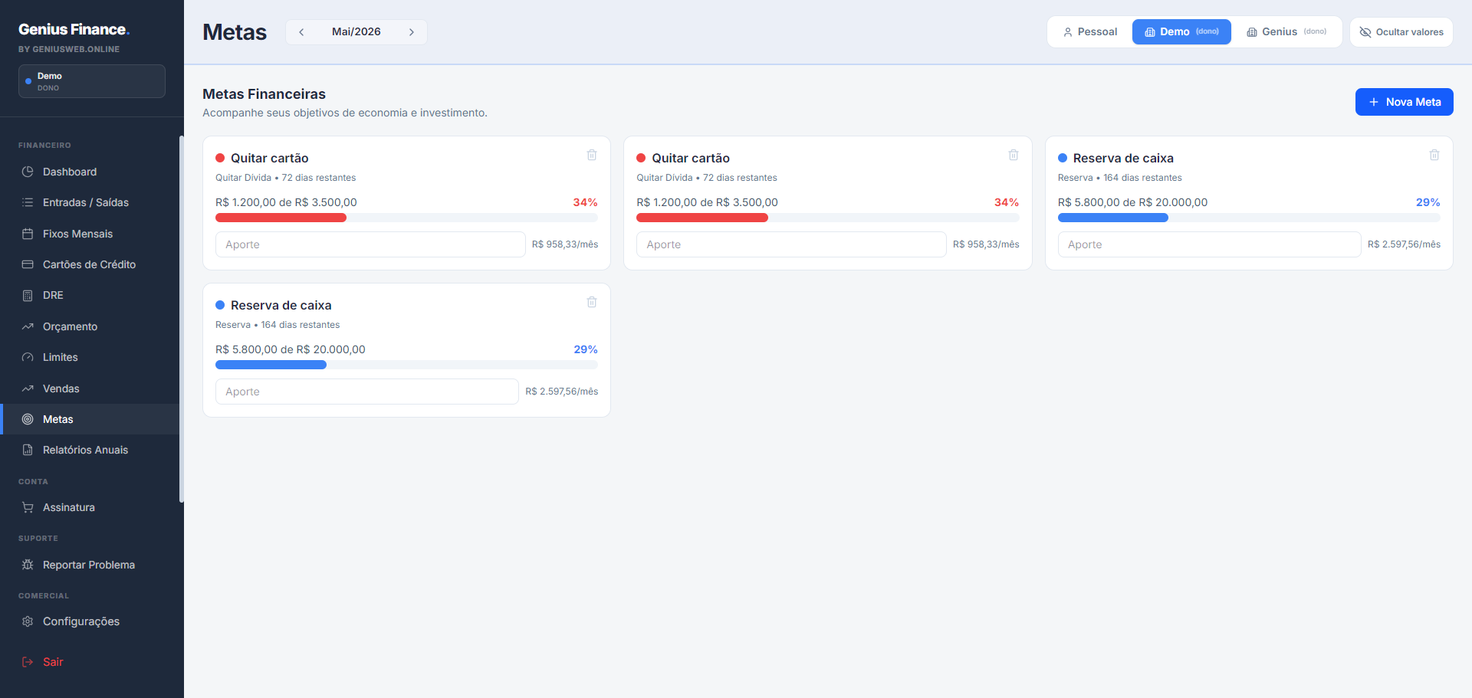
Task: Click first card's 34% percentage
Action: pyautogui.click(x=585, y=202)
